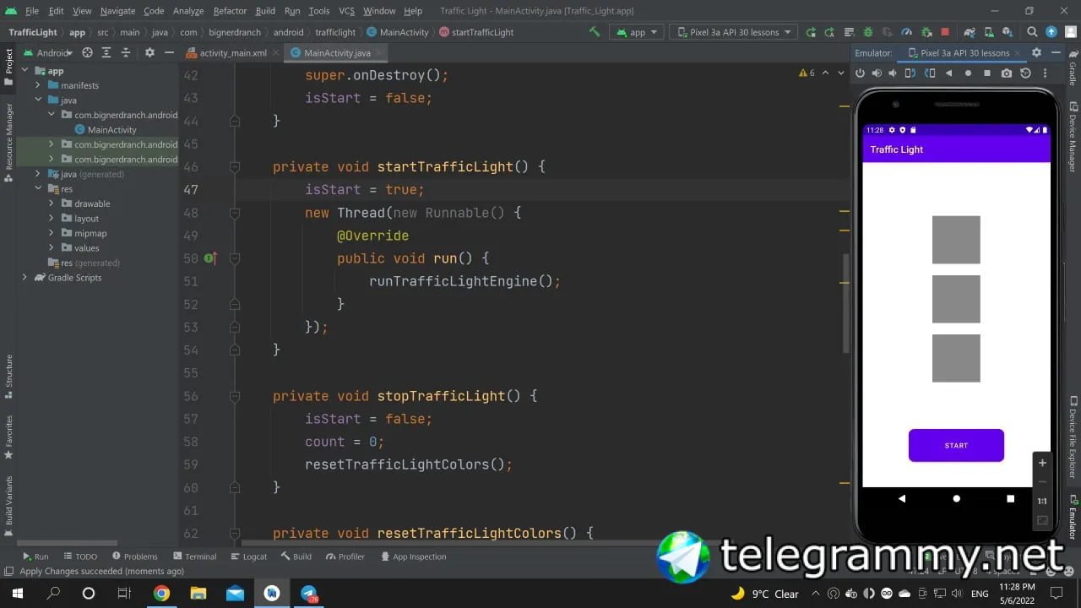Click the emulator zoom in plus button
1081x608 pixels.
[x=1042, y=463]
